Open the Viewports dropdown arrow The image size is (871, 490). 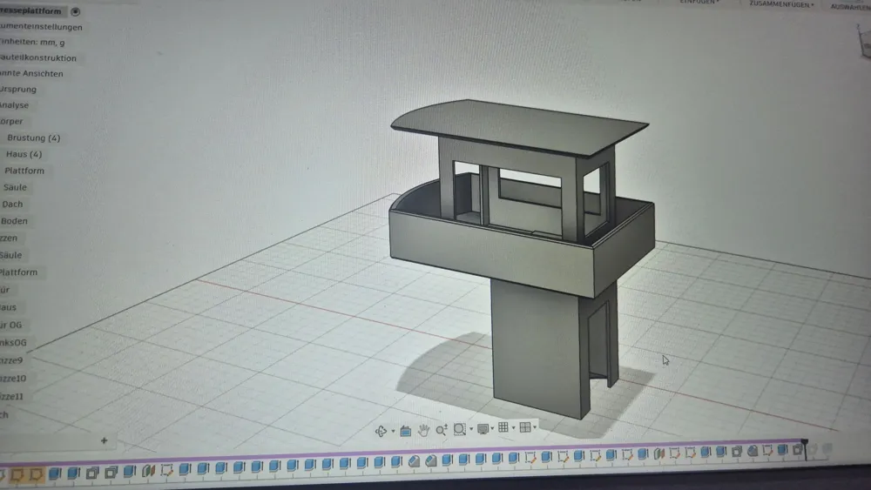coord(535,427)
